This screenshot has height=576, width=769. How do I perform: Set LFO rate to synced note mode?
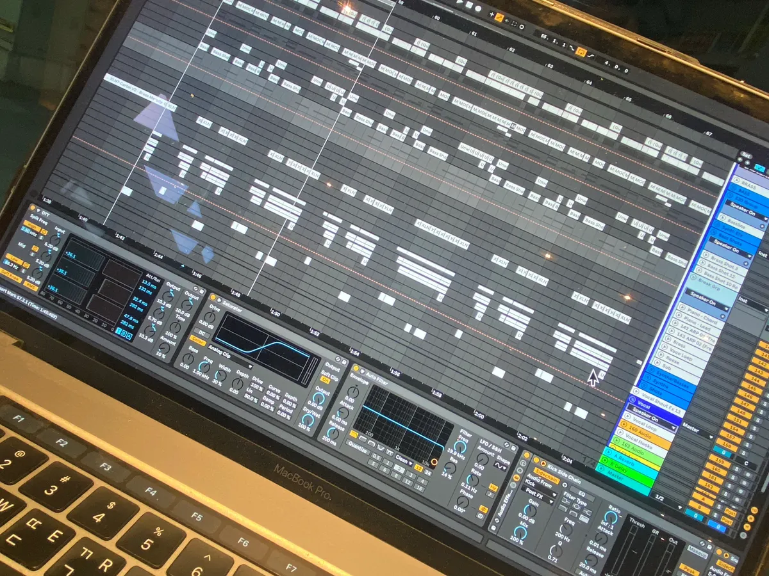[491, 495]
